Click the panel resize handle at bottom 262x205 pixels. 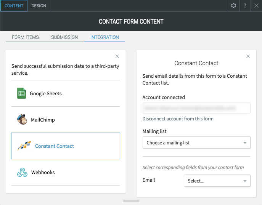pyautogui.click(x=131, y=201)
